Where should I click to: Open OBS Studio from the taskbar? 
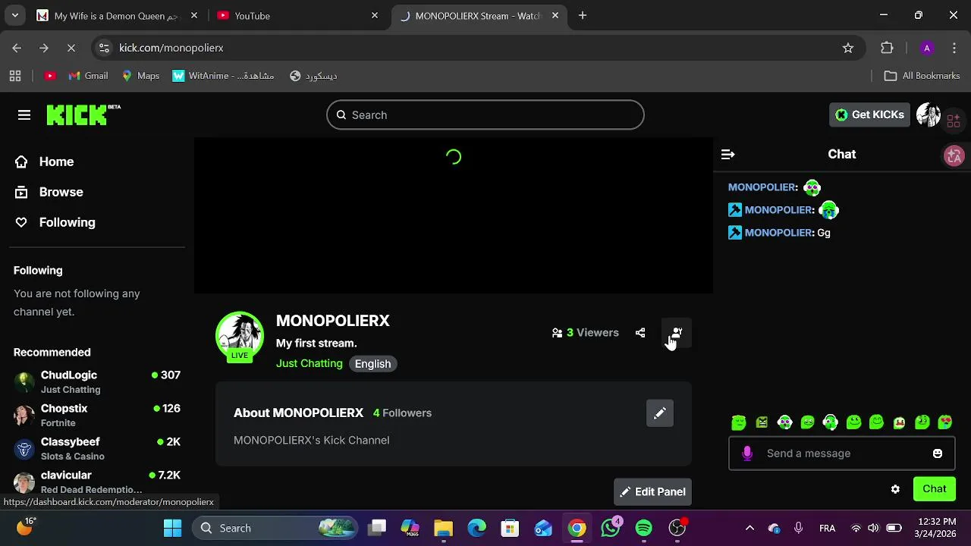(x=677, y=529)
